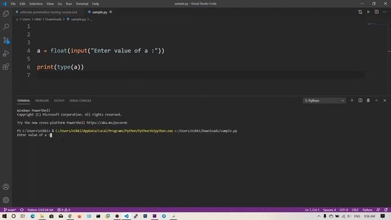Click sample.py in the breadcrumb path
This screenshot has height=220, width=391.
pos(78,19)
